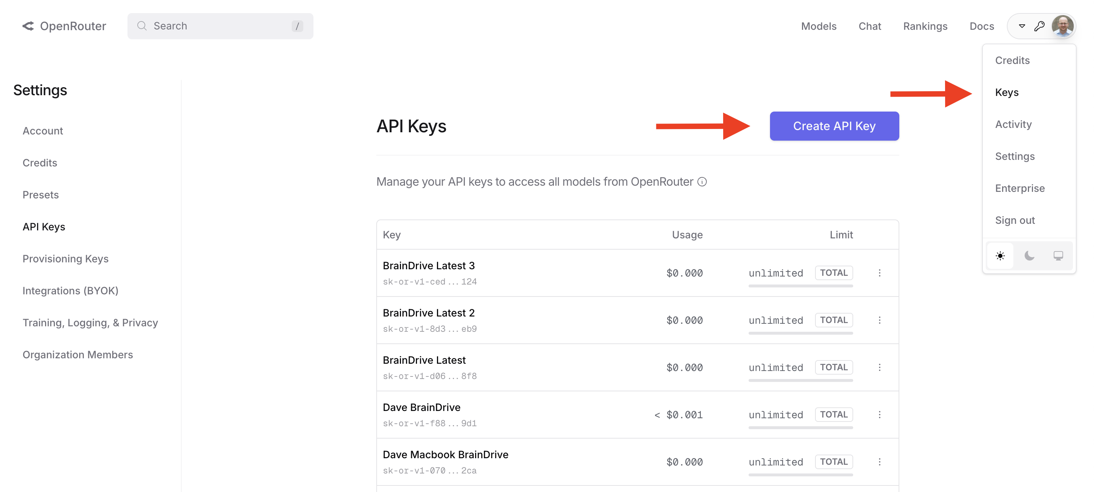Click BrainDrive Latest 3 limit usage bar
The height and width of the screenshot is (492, 1094).
pyautogui.click(x=800, y=286)
